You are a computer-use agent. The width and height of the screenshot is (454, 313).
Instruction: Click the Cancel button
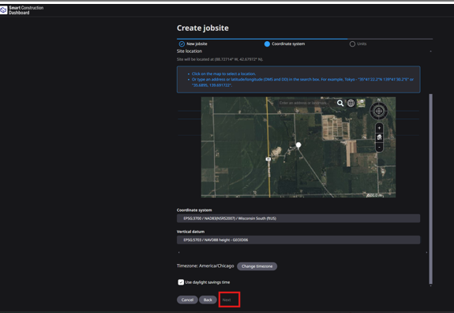[x=187, y=300]
